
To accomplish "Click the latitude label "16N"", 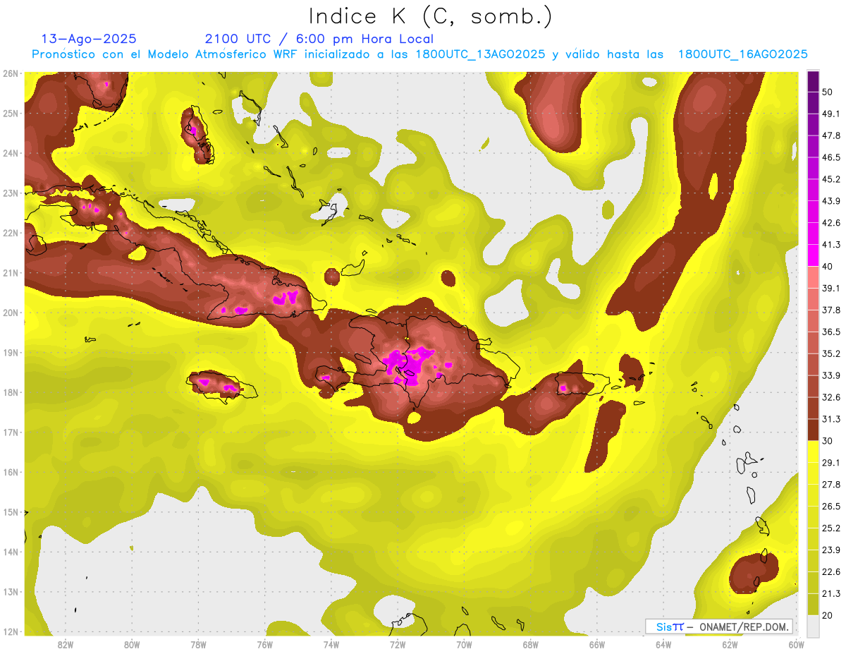I will click(x=11, y=473).
